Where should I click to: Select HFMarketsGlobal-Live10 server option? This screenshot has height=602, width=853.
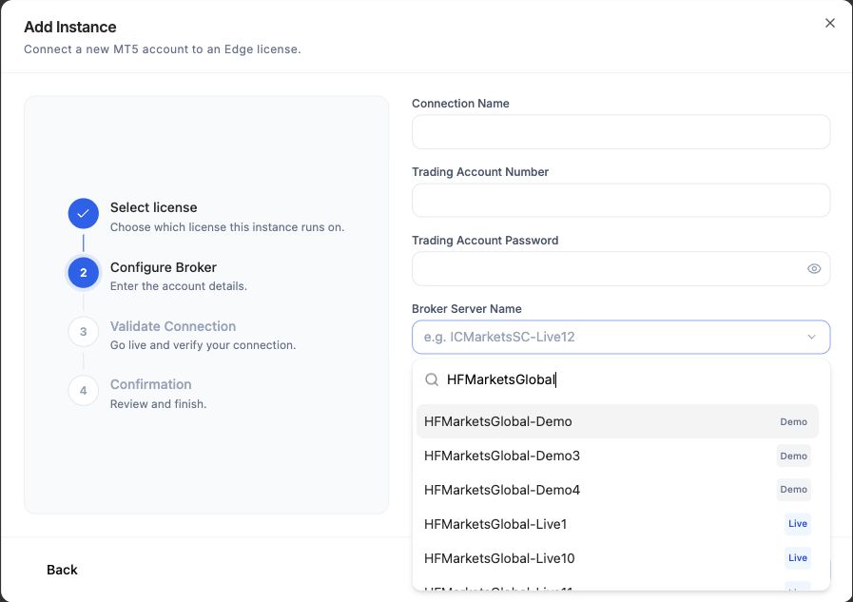point(617,558)
